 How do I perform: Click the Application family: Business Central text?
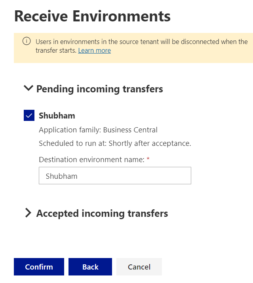click(x=98, y=130)
